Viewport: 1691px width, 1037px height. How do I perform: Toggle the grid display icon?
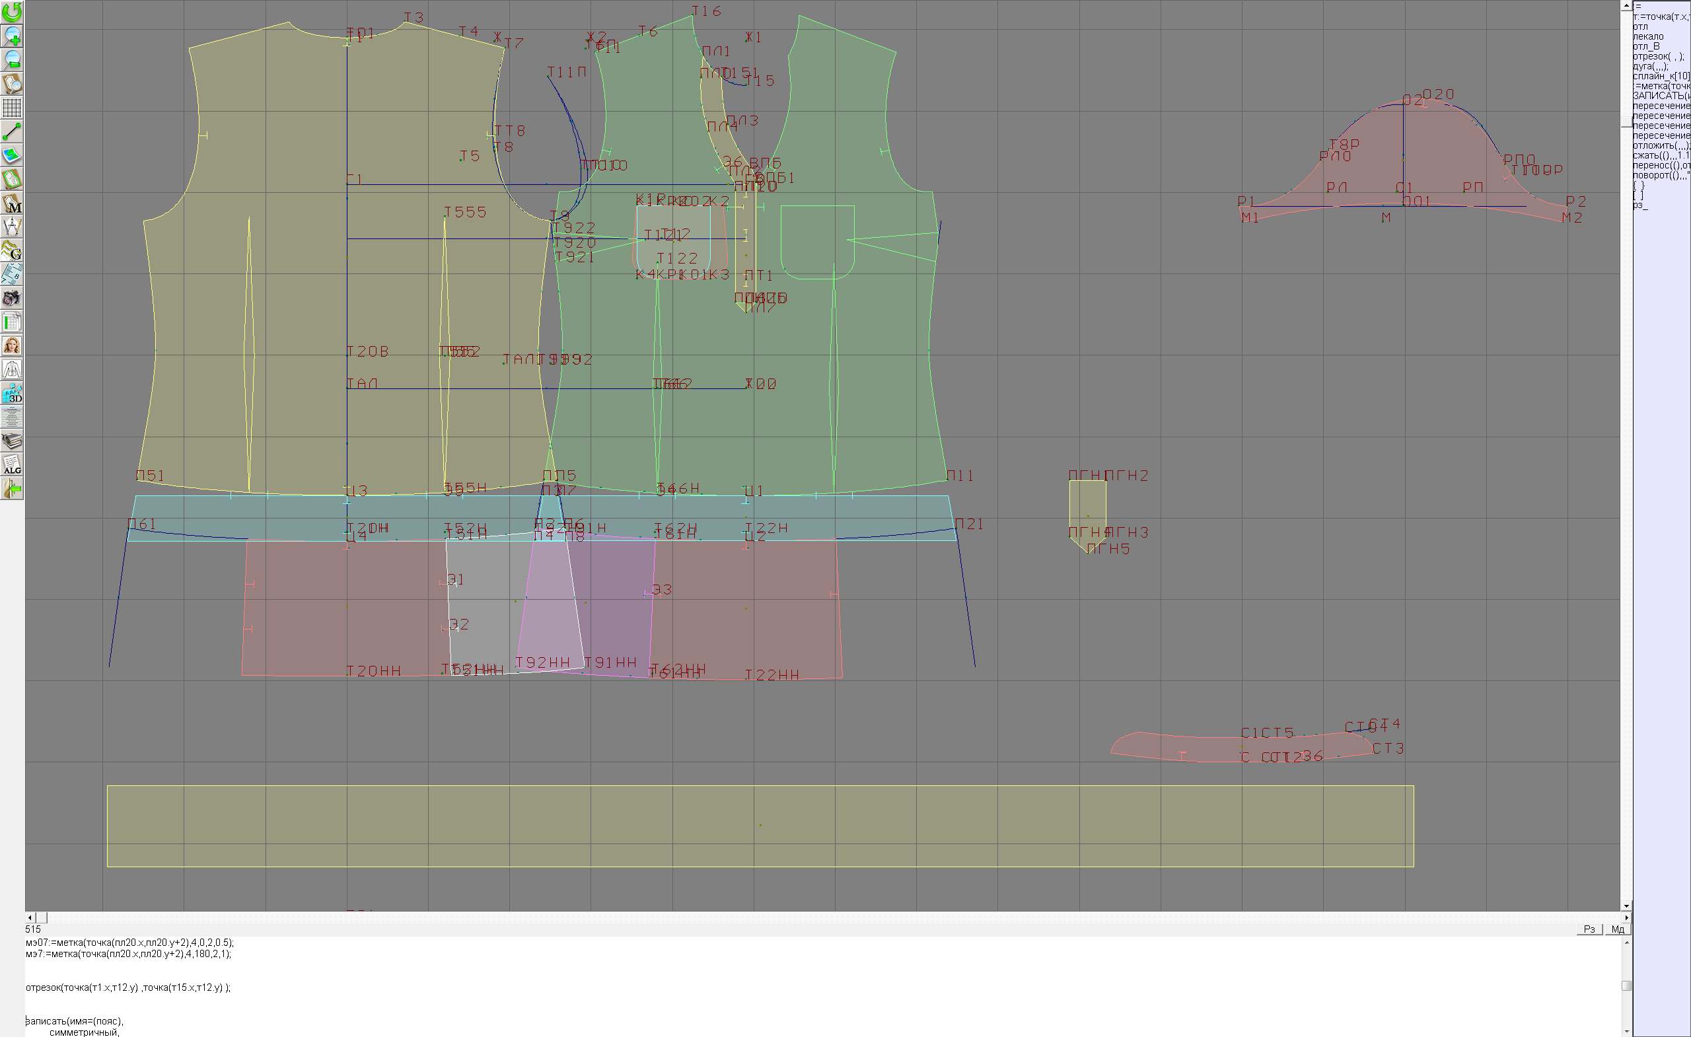click(x=12, y=107)
